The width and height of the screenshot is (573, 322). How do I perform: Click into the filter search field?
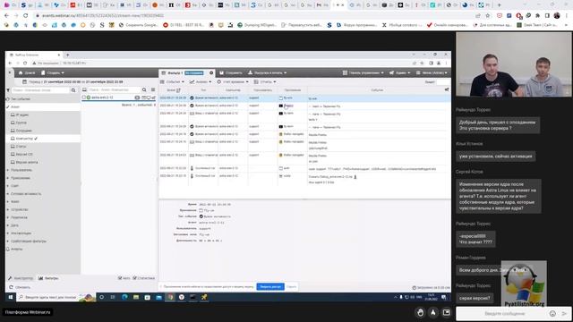40,89
